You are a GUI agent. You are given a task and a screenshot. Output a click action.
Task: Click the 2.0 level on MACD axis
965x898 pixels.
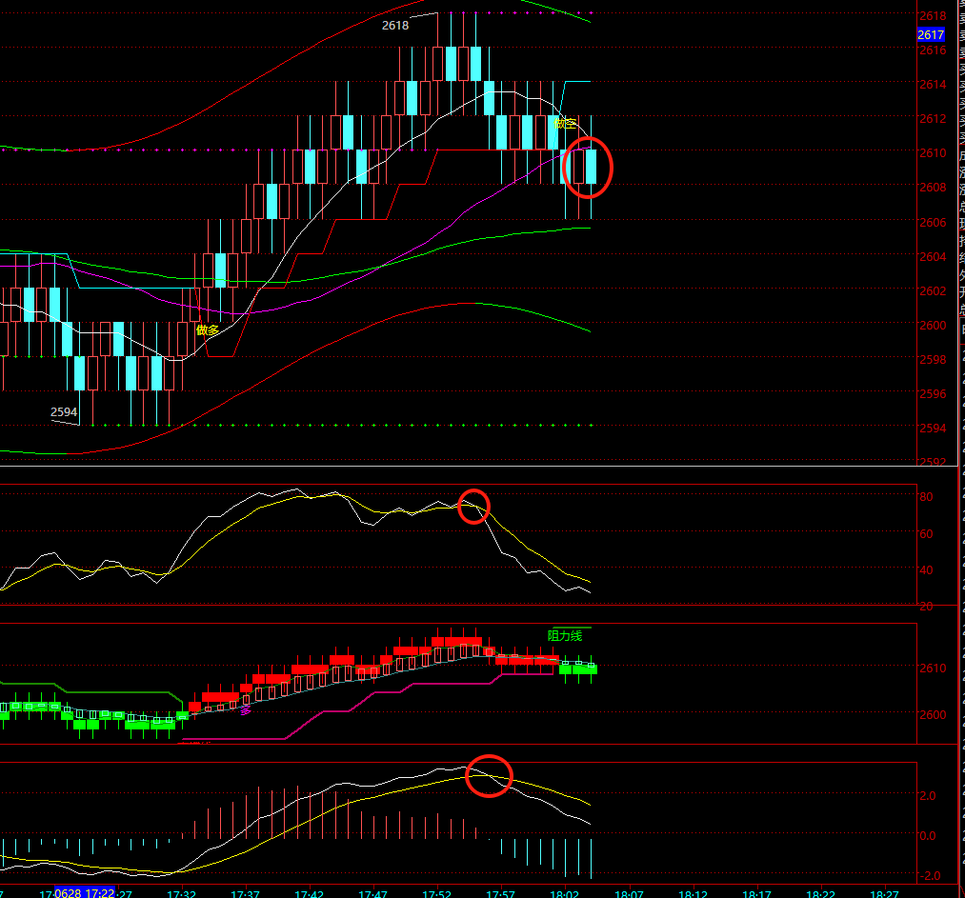pyautogui.click(x=928, y=796)
